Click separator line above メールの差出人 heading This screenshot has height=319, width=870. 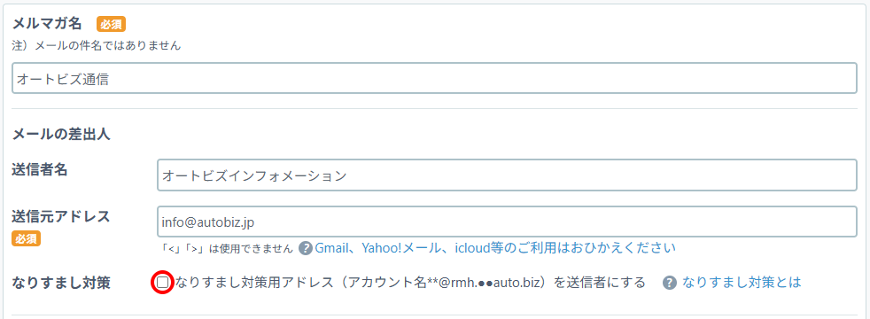[x=434, y=109]
